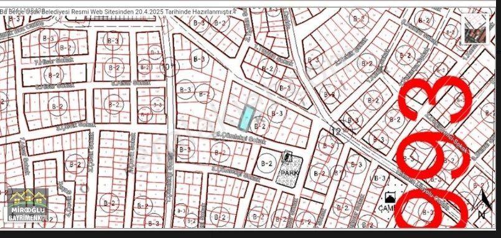This screenshot has width=501, height=238.
Task: Click the B-2 circle left of the park
Action: pyautogui.click(x=266, y=163)
